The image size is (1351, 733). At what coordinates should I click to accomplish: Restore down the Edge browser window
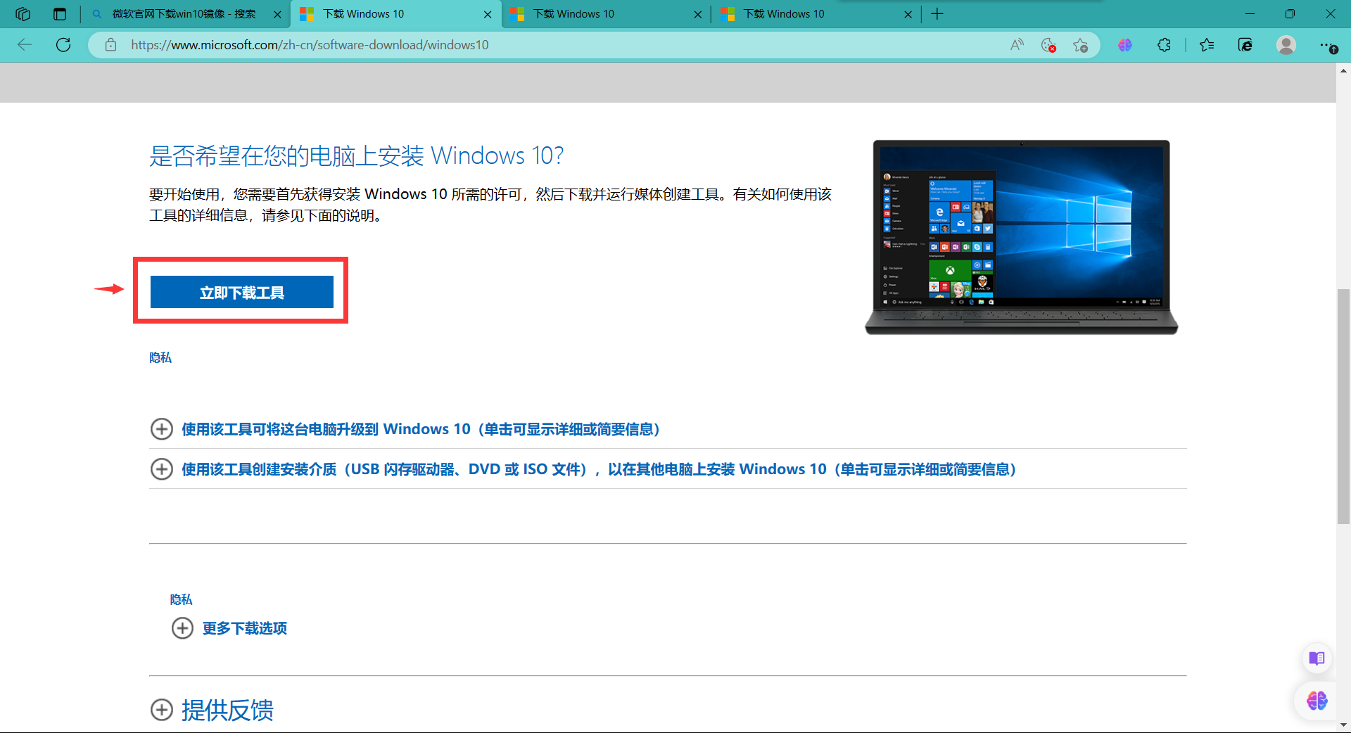coord(1290,14)
